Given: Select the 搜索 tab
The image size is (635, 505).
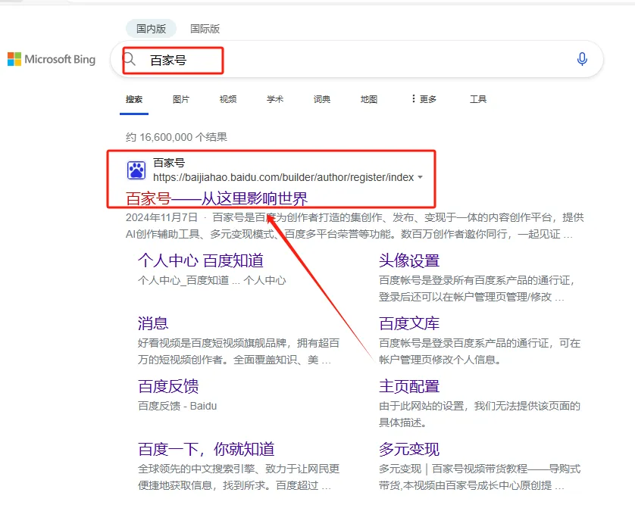Looking at the screenshot, I should click(x=134, y=99).
